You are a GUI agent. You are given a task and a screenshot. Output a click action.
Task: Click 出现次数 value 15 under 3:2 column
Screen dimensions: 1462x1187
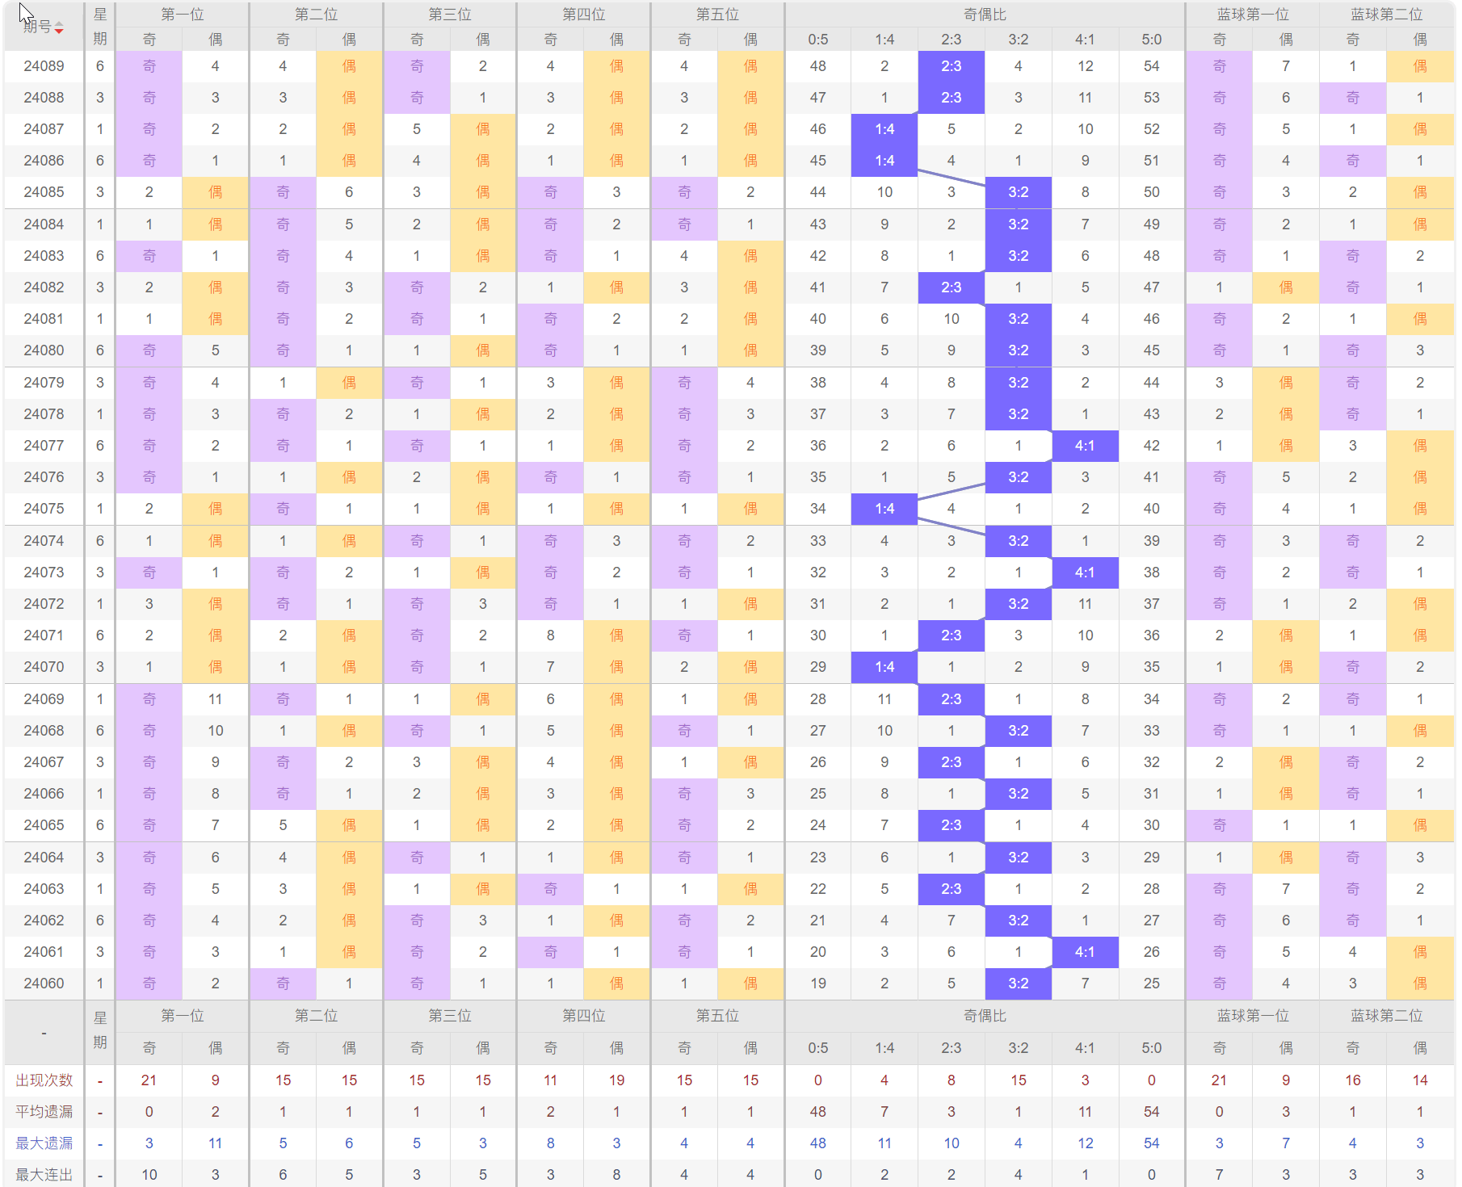click(x=1019, y=1080)
